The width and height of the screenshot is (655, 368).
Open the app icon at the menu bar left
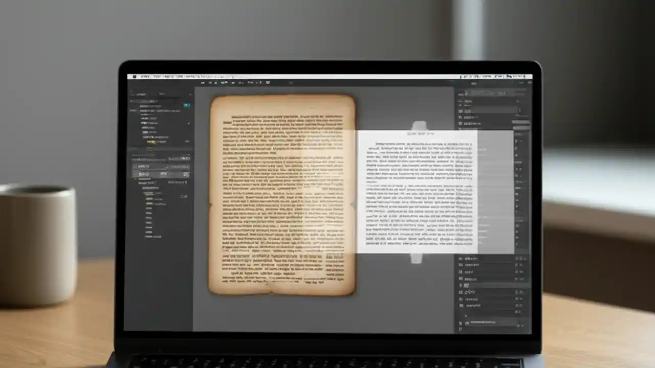[135, 76]
